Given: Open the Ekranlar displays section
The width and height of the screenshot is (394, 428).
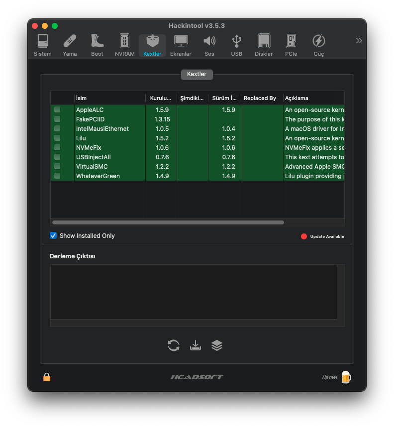Looking at the screenshot, I should click(x=181, y=45).
